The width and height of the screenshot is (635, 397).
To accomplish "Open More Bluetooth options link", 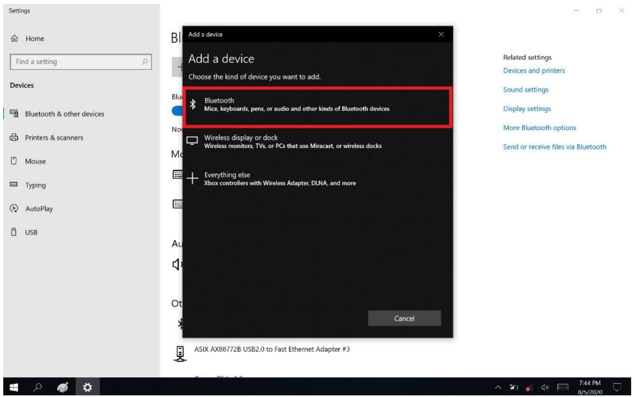I will (539, 128).
